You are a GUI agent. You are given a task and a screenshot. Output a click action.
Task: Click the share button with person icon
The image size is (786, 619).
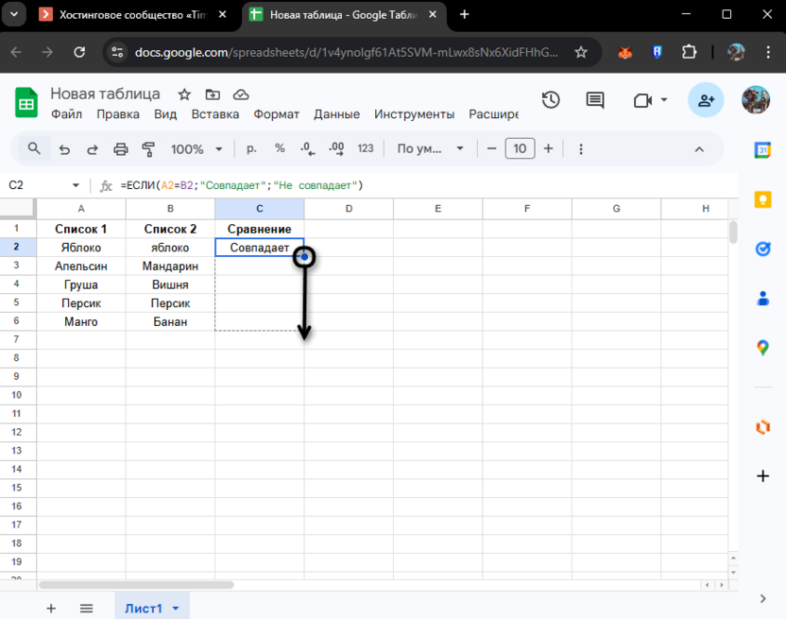(705, 100)
